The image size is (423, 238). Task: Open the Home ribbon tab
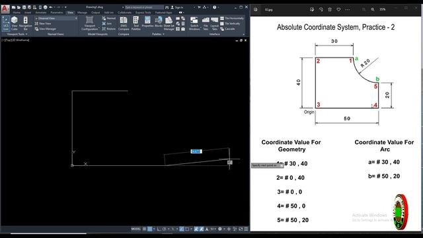point(17,13)
